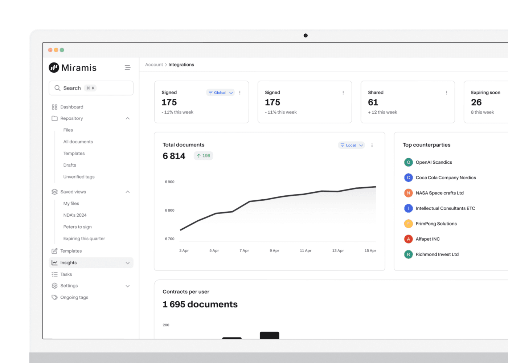Open the My files saved view
Image resolution: width=508 pixels, height=363 pixels.
71,204
